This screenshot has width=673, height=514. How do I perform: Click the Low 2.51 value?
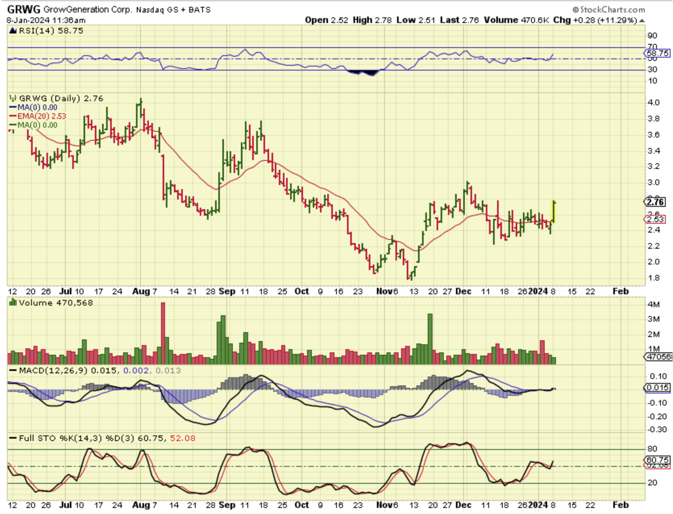416,20
